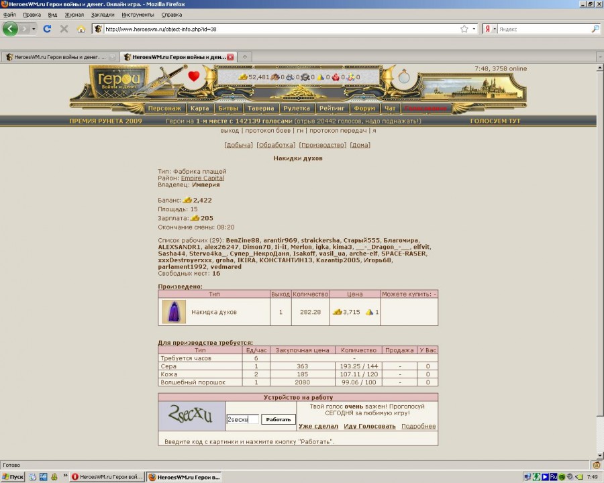Open the Подробнее link
The height and width of the screenshot is (483, 604).
[x=419, y=427]
